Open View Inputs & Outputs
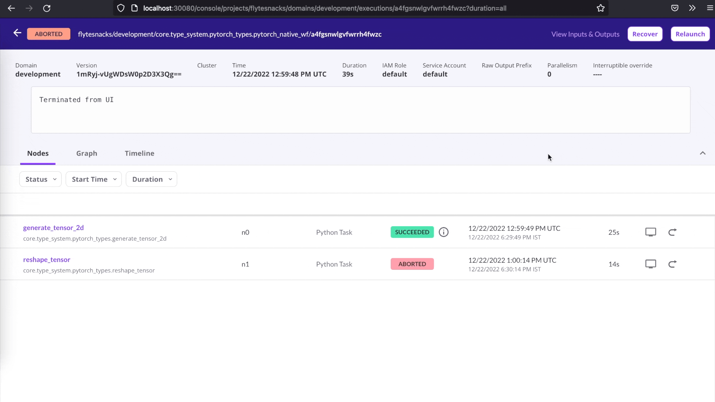The width and height of the screenshot is (715, 402). point(585,34)
